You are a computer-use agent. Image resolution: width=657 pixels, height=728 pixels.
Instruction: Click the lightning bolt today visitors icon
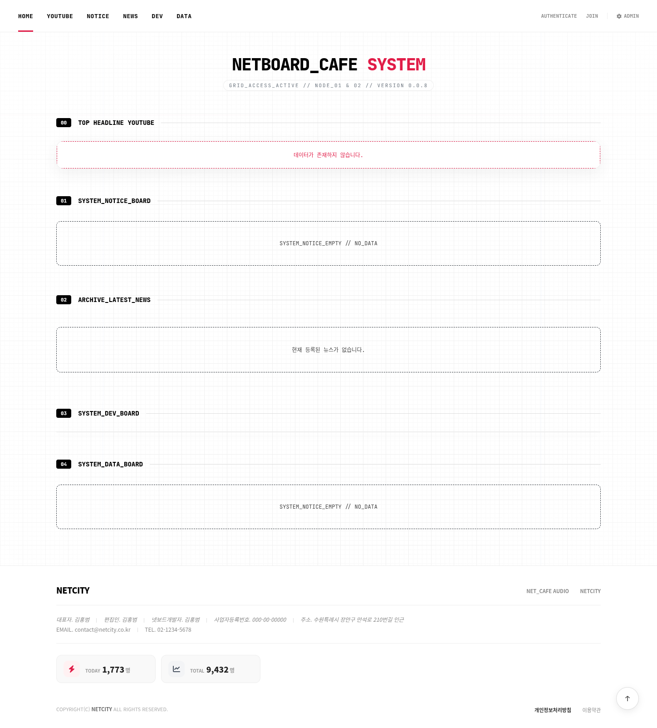pyautogui.click(x=72, y=669)
